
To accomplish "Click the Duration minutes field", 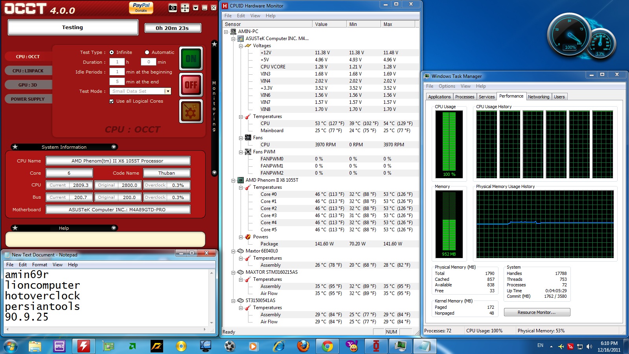I will point(149,62).
